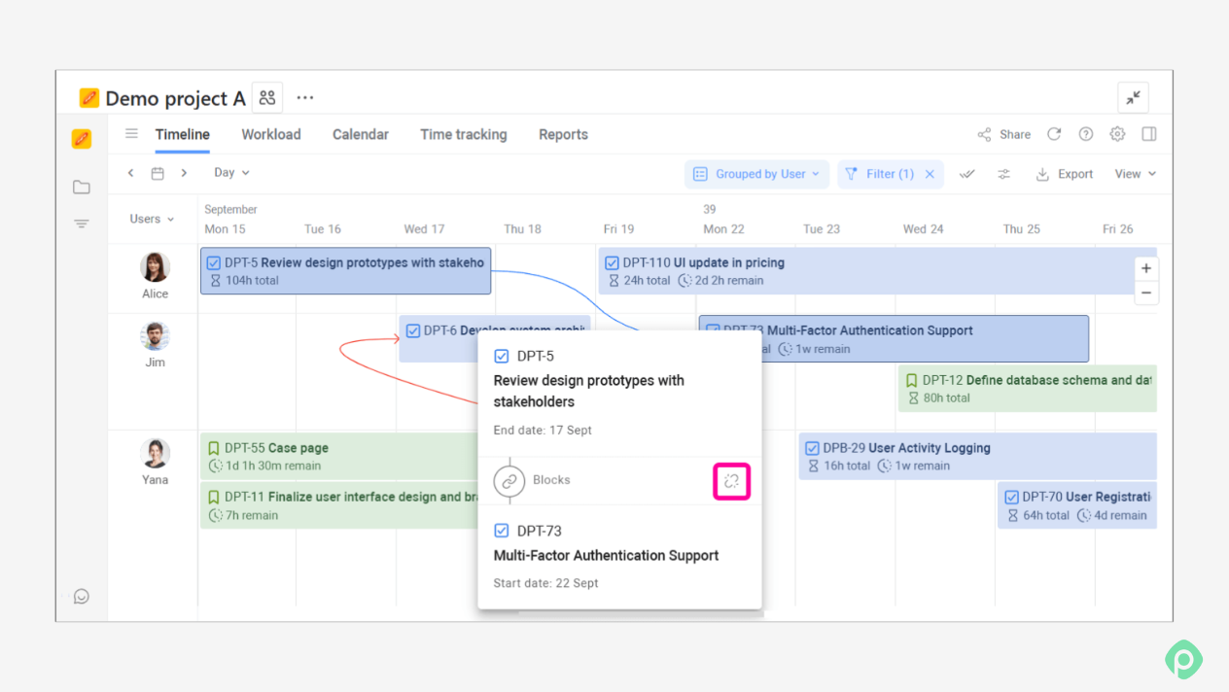This screenshot has width=1229, height=692.
Task: Switch to the Reports tab
Action: [563, 134]
